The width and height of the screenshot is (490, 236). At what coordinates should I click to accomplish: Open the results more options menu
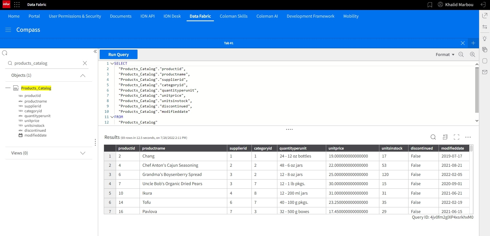(x=468, y=137)
